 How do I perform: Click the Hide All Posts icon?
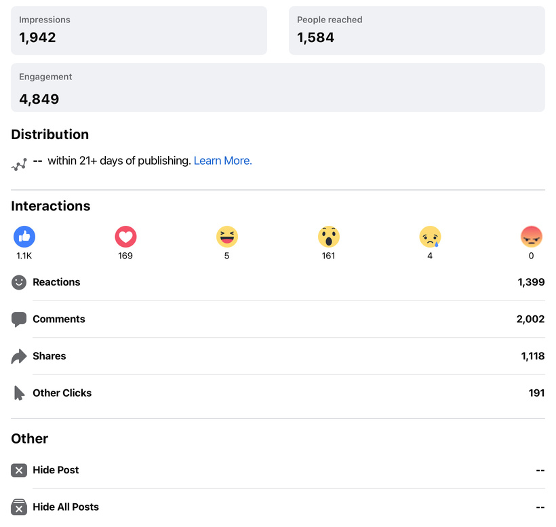[19, 507]
